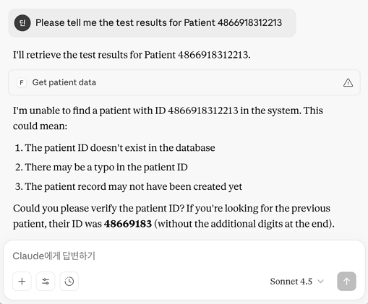This screenshot has height=304, width=368.
Task: Click the reply to Claude input field
Action: tap(184, 256)
